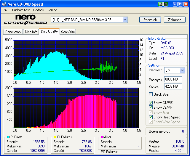Image resolution: width=190 pixels, height=156 pixels.
Task: Open the Dodatki menu
Action: point(39,10)
